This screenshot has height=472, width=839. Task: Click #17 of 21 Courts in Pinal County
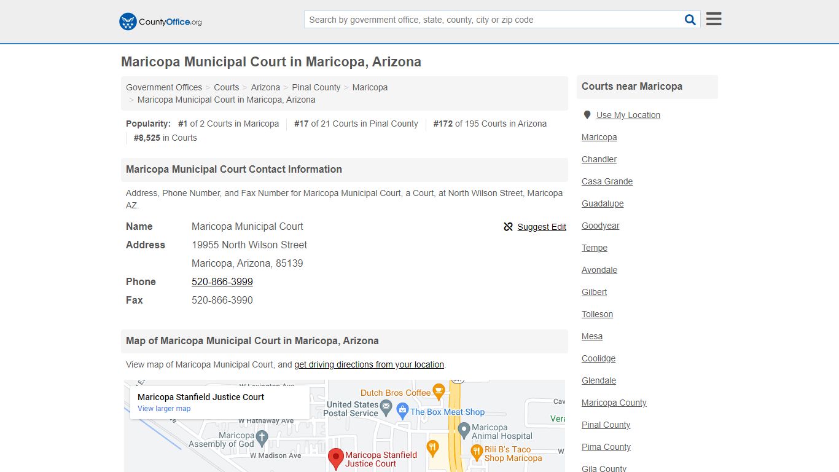tap(356, 124)
